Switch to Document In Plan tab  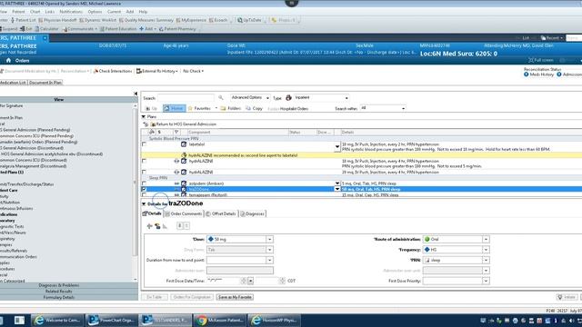click(45, 83)
